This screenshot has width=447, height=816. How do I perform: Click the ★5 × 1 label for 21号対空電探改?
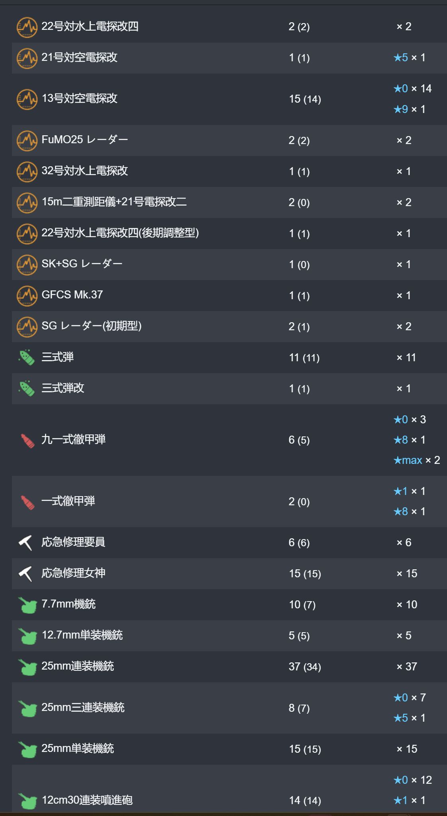tap(409, 58)
